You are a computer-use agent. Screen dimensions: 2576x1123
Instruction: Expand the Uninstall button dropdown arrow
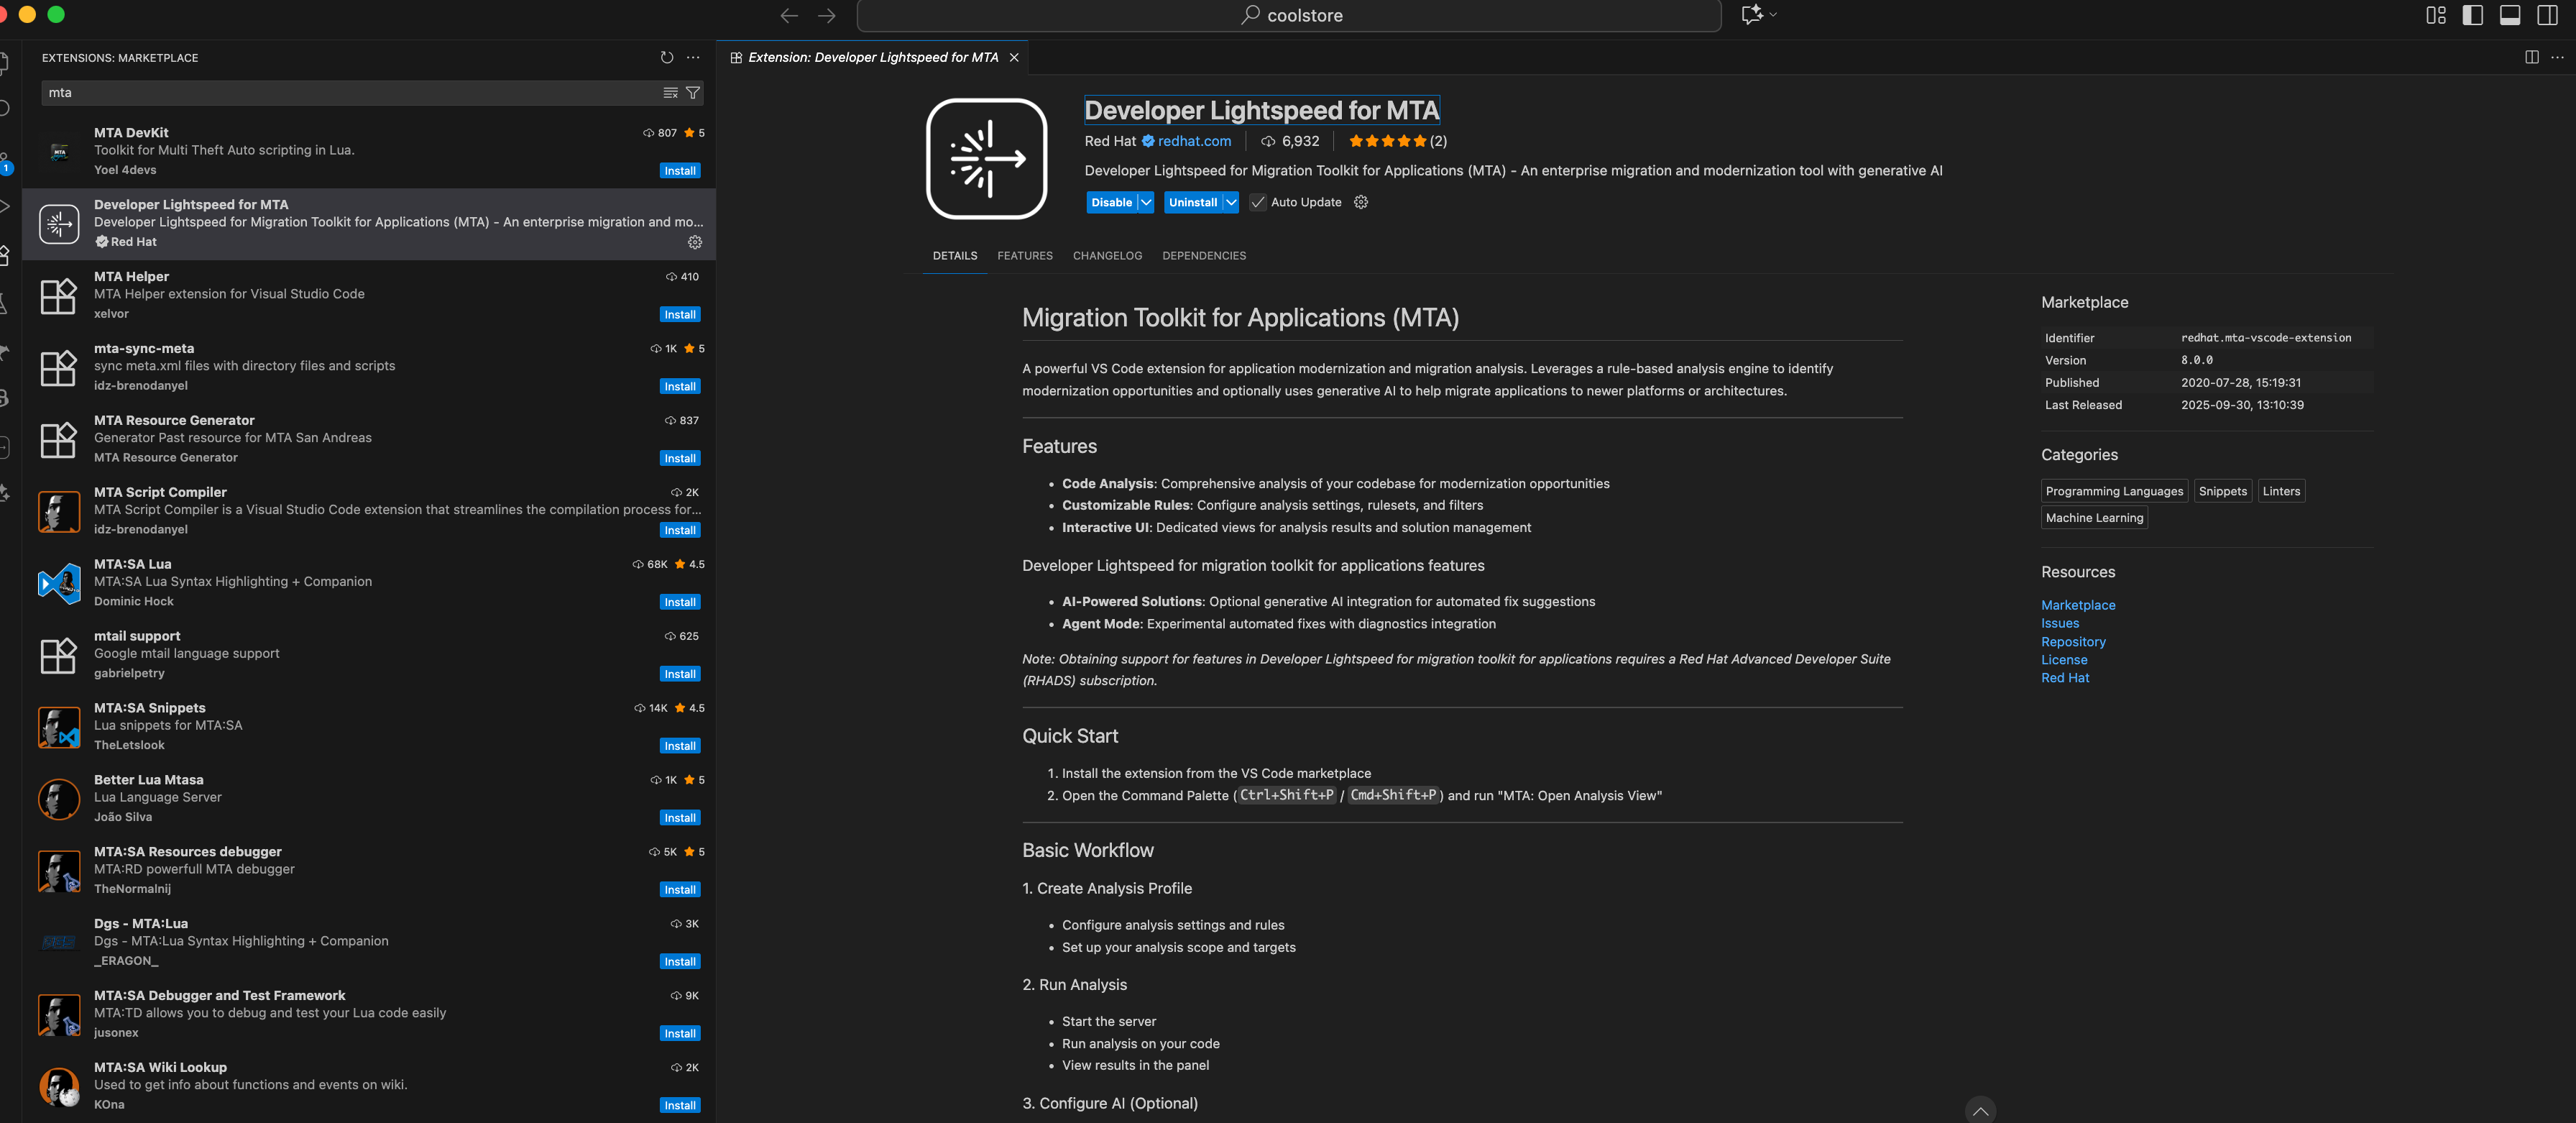[x=1231, y=202]
